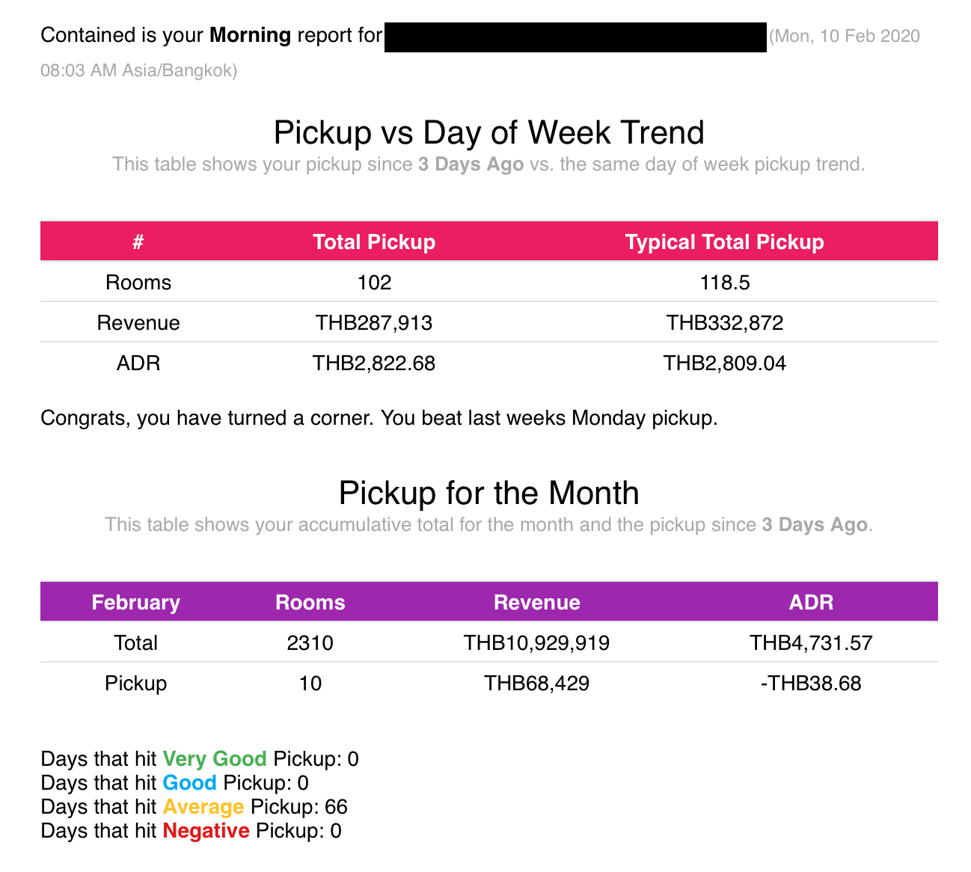Click the Pickup vs Day of Week Trend heading
Viewport: 971px width, 872px height.
coord(488,132)
